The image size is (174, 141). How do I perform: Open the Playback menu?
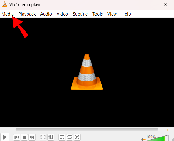point(27,14)
